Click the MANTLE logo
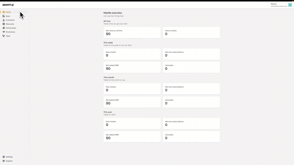The width and height of the screenshot is (294, 165). (x=8, y=5)
